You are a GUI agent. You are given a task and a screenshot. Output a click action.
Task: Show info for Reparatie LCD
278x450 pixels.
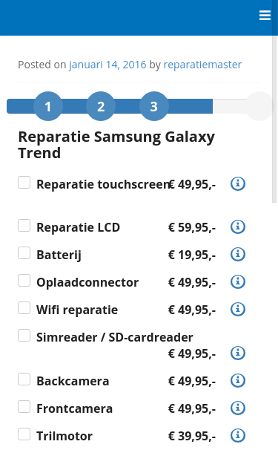(238, 226)
